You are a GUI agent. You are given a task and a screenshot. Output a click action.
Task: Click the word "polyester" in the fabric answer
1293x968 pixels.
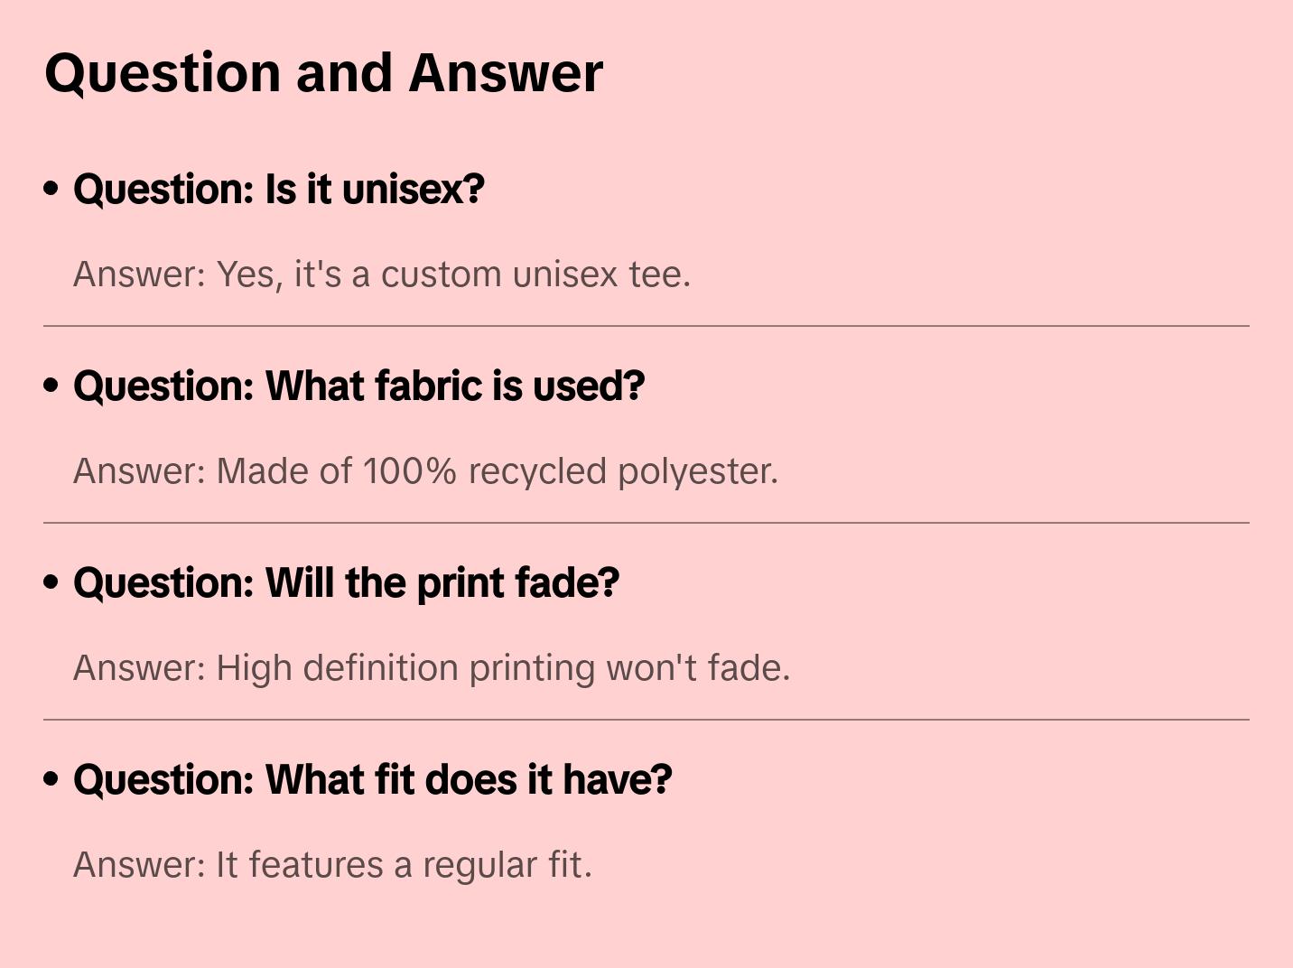click(x=697, y=471)
